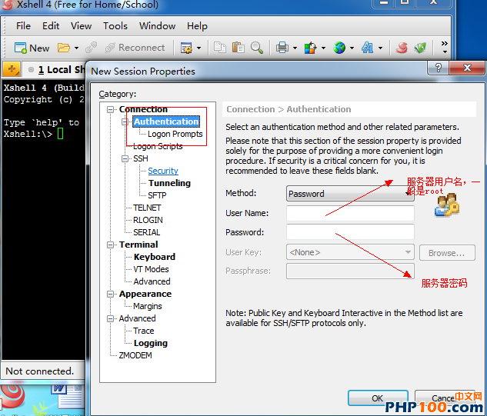Click the Open folder toolbar icon
The image size is (487, 416).
(x=64, y=48)
